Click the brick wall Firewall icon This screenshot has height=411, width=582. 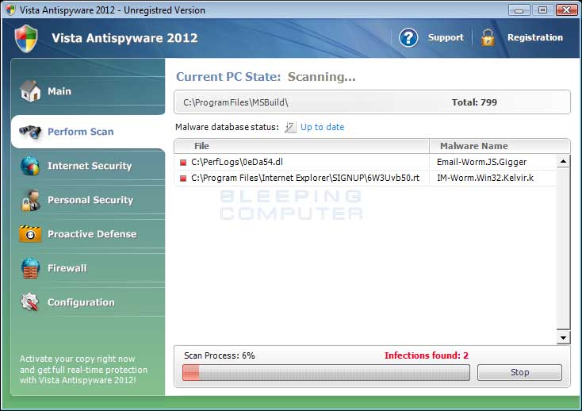pos(30,268)
